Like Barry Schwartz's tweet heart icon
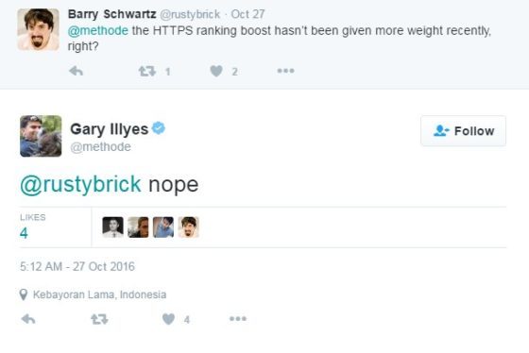The height and width of the screenshot is (353, 529). point(216,71)
